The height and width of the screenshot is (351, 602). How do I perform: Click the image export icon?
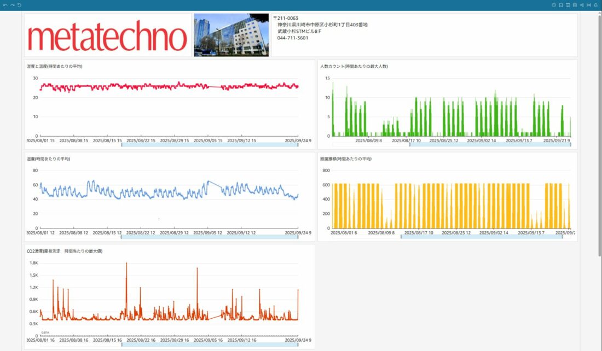[x=568, y=5]
